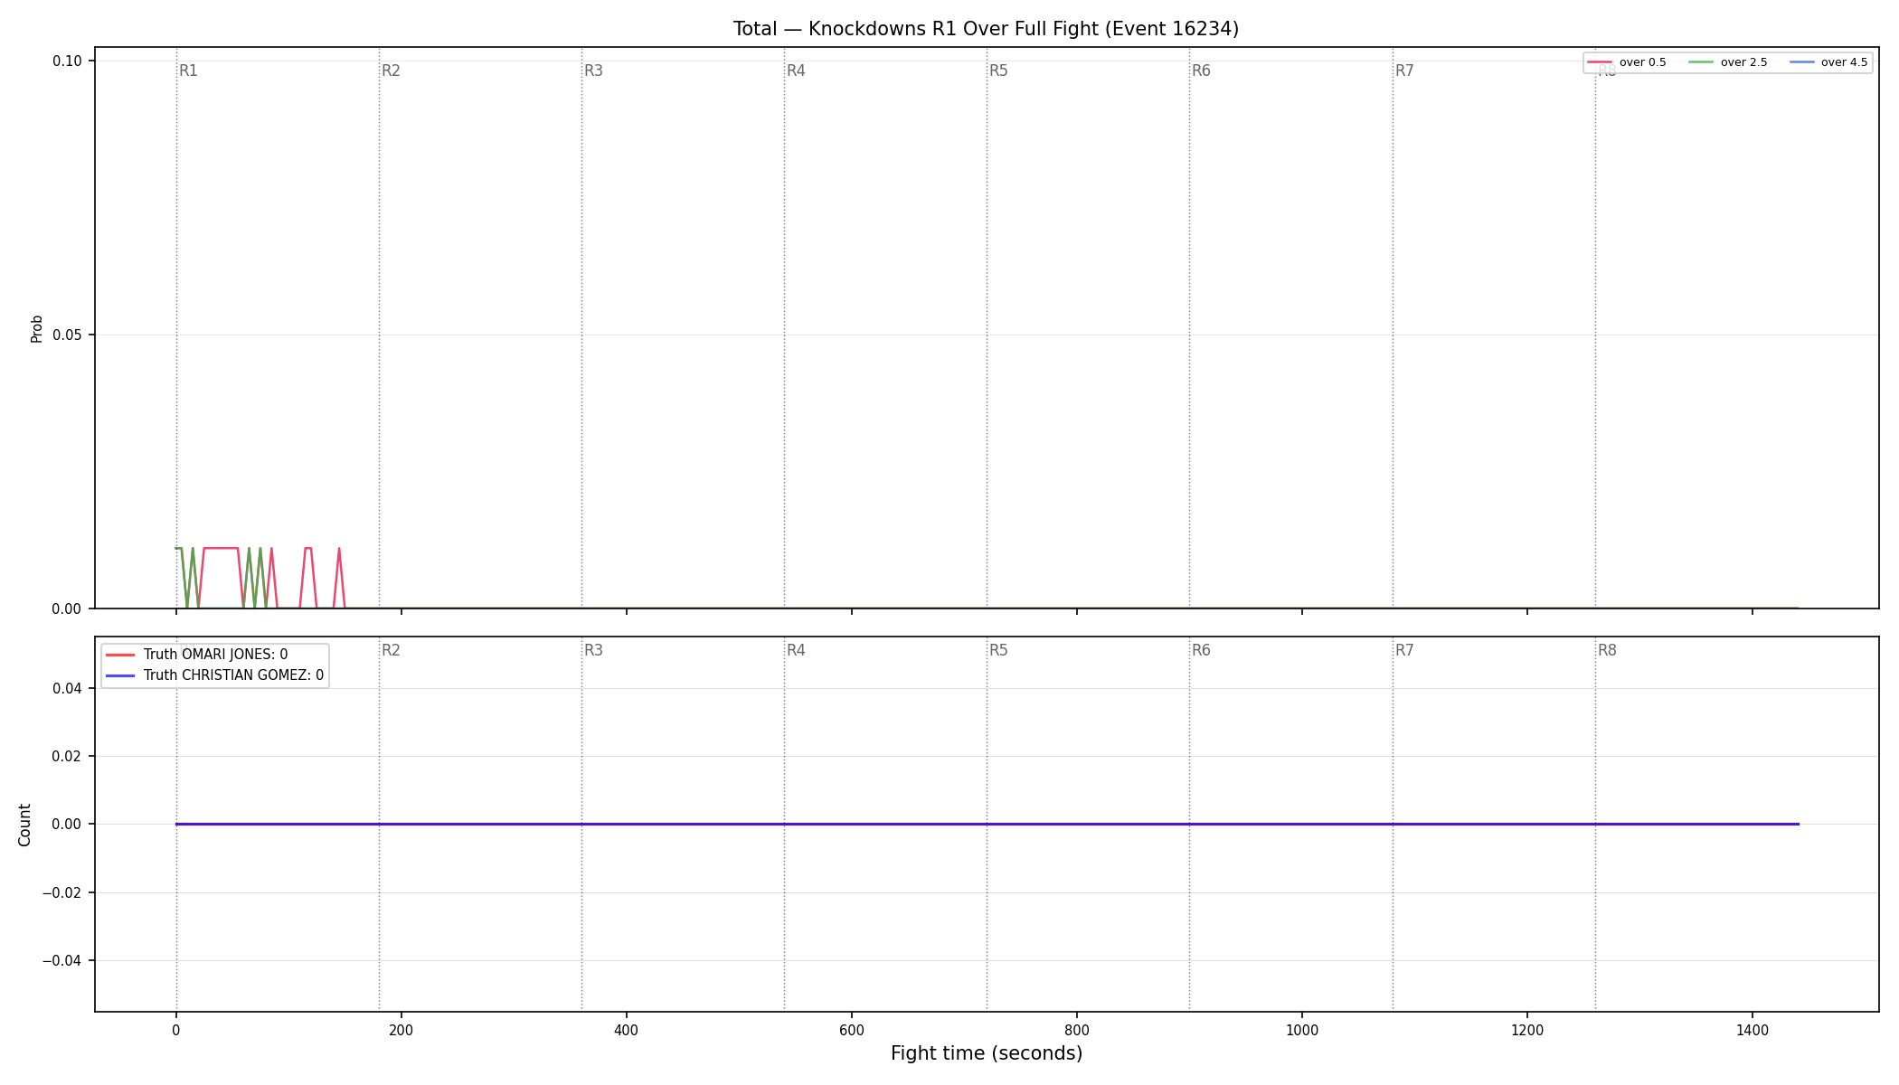Click the R4 round marker in the top chart
1899x1085 pixels.
[x=796, y=71]
